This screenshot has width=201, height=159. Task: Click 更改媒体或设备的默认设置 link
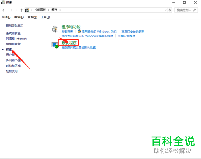point(78,47)
